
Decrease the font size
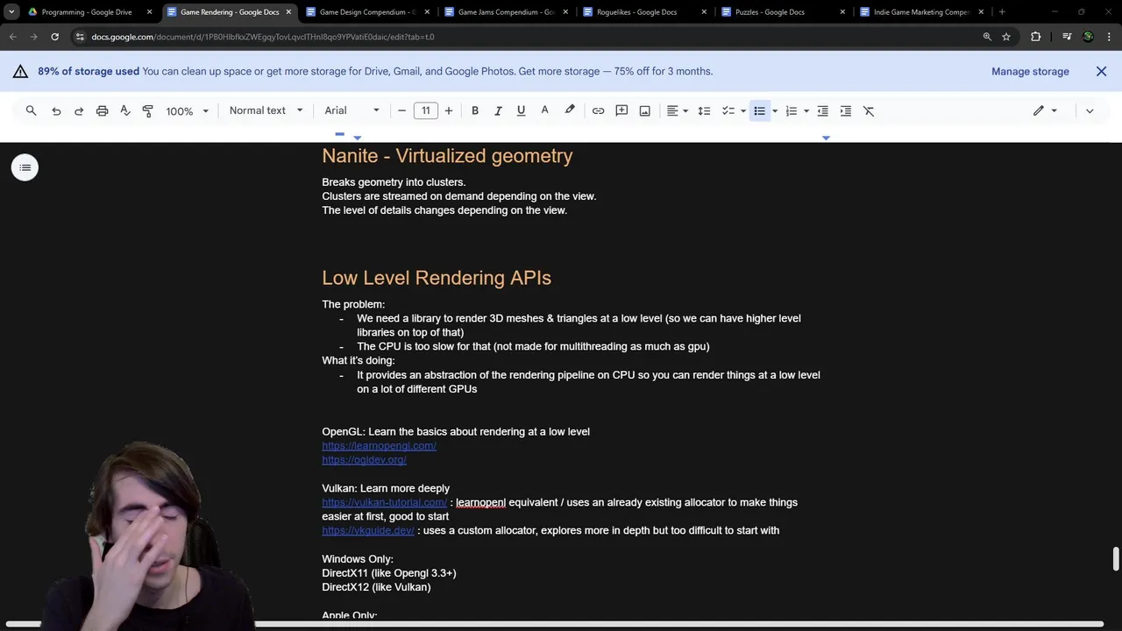pos(401,110)
